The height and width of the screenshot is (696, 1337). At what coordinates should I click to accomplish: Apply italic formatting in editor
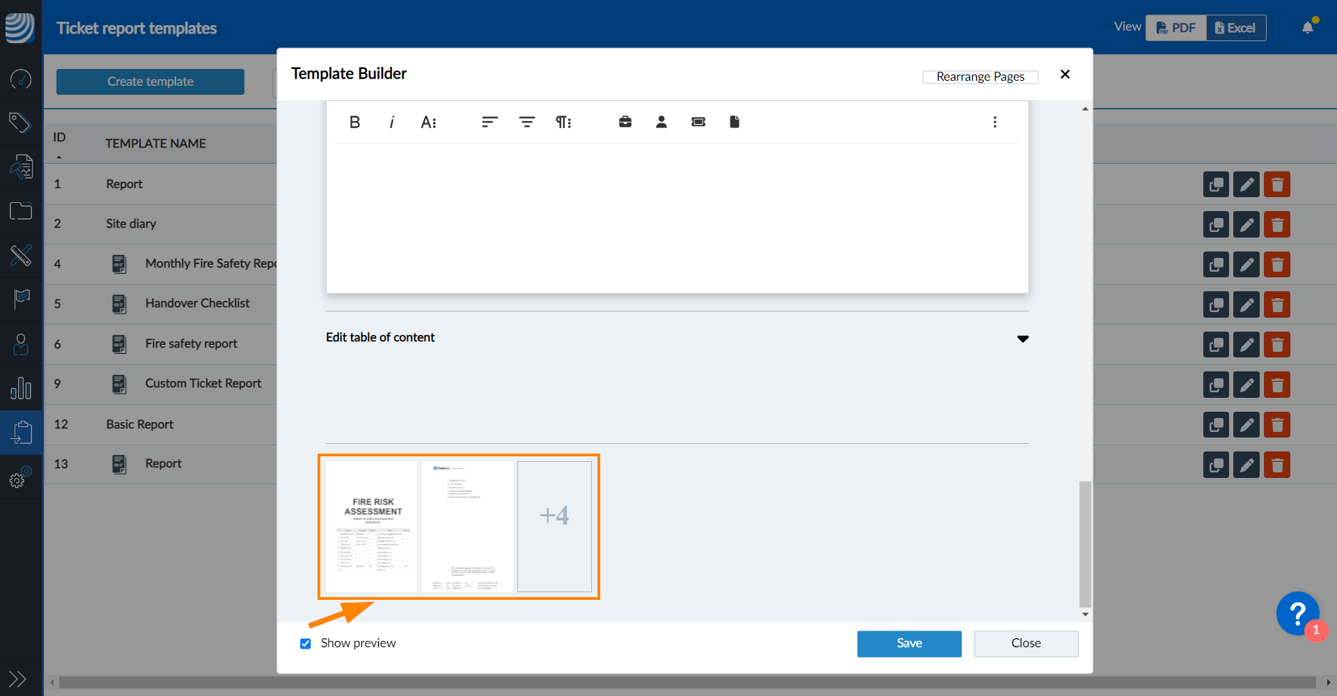pos(391,123)
